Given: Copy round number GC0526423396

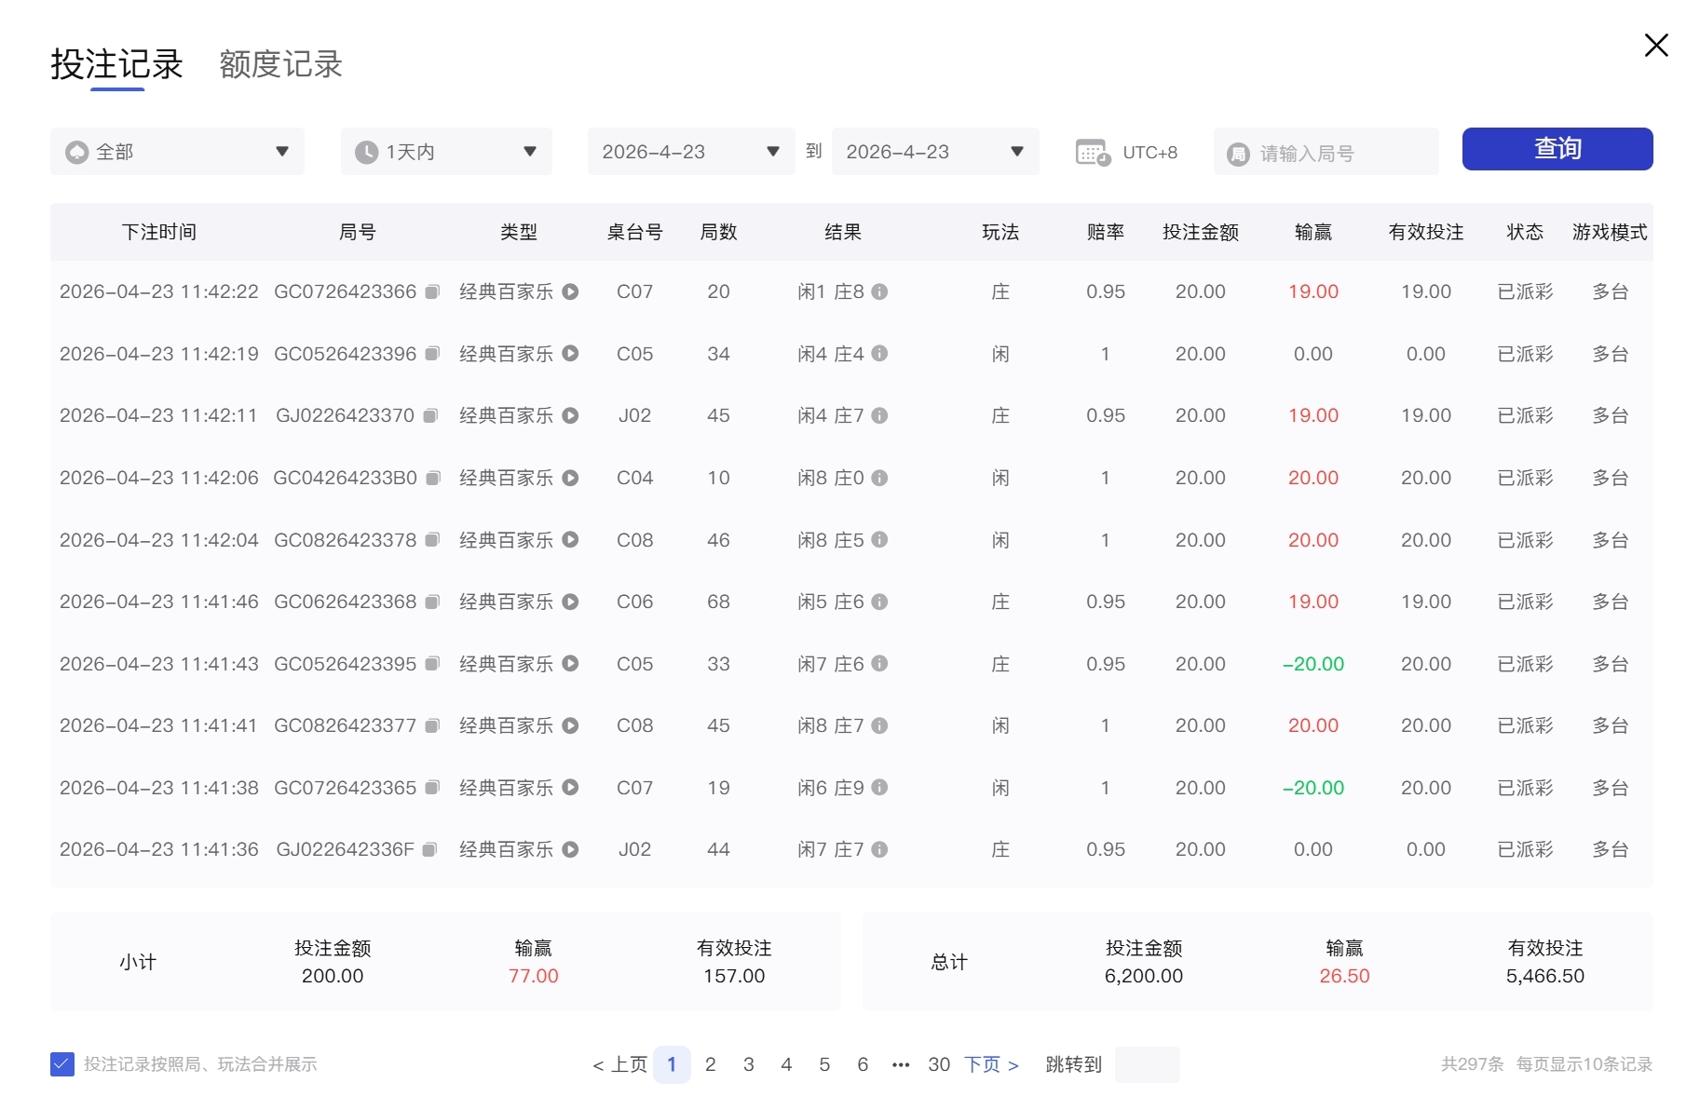Looking at the screenshot, I should (x=432, y=354).
